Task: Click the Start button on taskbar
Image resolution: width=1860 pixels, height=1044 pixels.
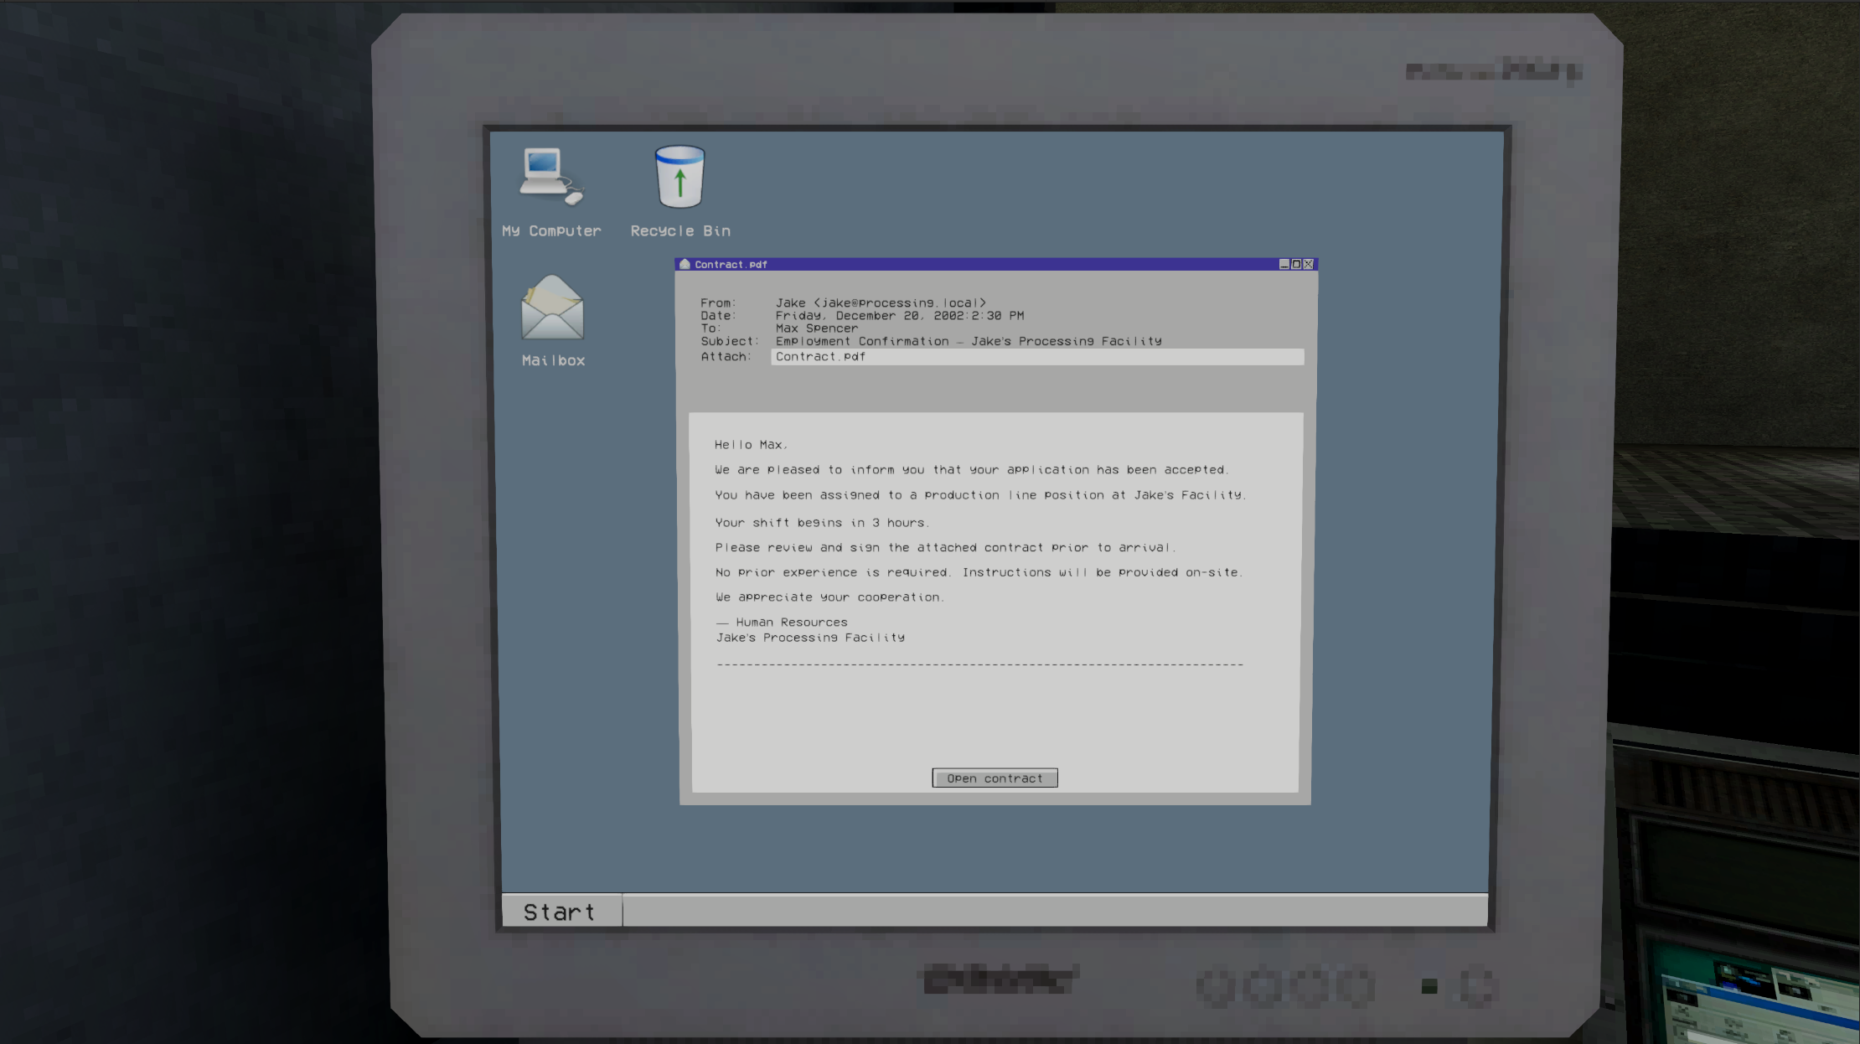Action: 561,912
